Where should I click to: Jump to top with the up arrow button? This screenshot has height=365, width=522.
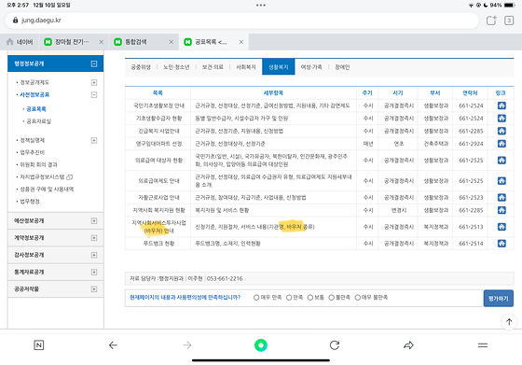coord(509,322)
